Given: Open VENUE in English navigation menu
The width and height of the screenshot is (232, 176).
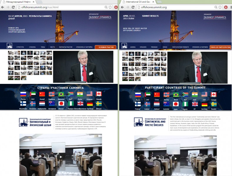Looking at the screenshot, I should (165, 47).
